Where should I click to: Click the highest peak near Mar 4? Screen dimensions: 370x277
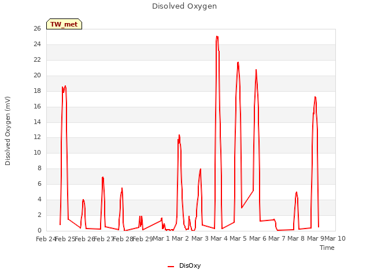point(217,36)
